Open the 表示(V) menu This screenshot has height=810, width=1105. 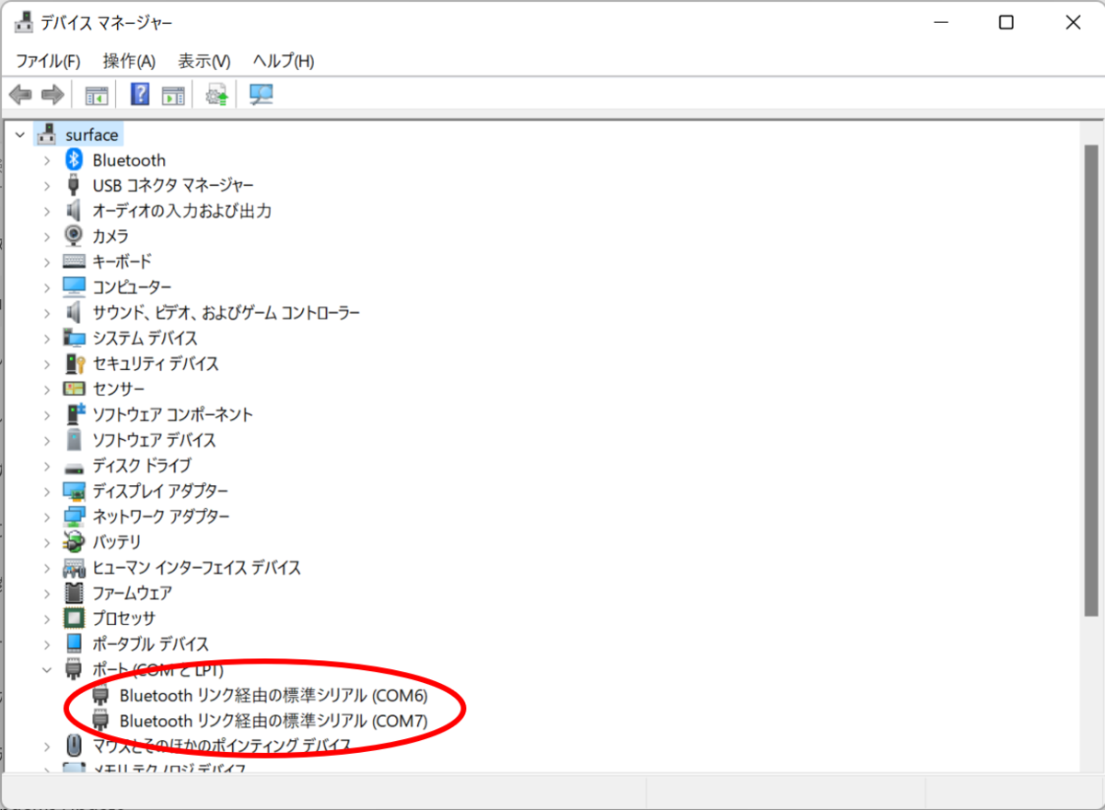point(204,61)
